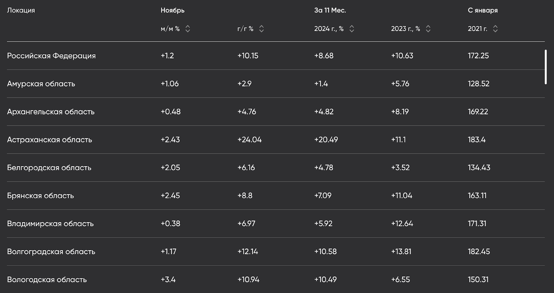Open Владимирская область row
This screenshot has width=554, height=293.
click(x=50, y=224)
